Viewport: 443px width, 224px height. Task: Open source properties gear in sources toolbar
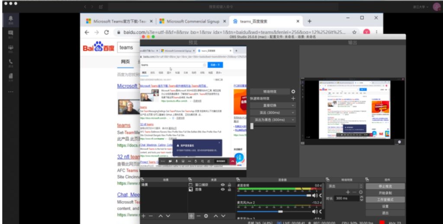(206, 216)
